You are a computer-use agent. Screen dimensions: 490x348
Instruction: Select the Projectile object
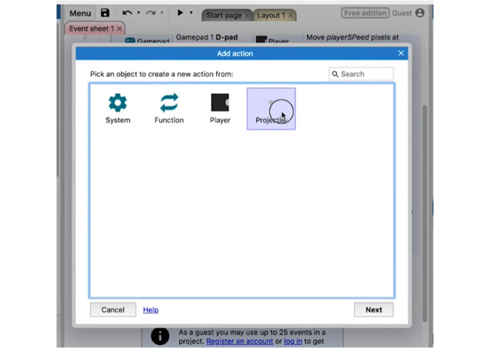pyautogui.click(x=271, y=109)
